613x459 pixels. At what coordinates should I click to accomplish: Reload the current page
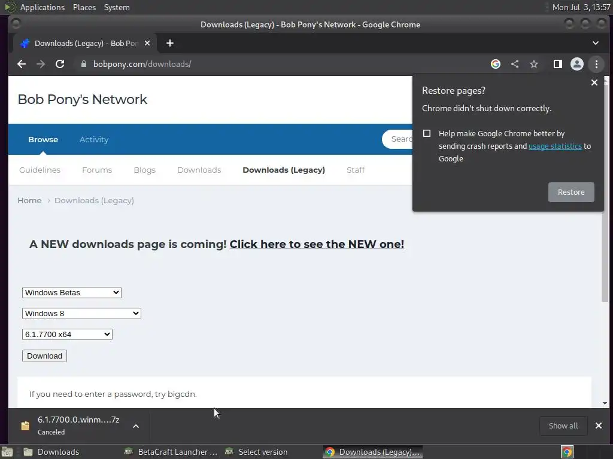pyautogui.click(x=60, y=64)
